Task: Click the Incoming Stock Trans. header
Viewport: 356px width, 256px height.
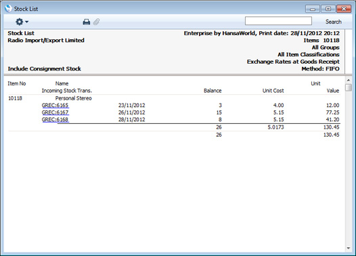Action: (67, 91)
